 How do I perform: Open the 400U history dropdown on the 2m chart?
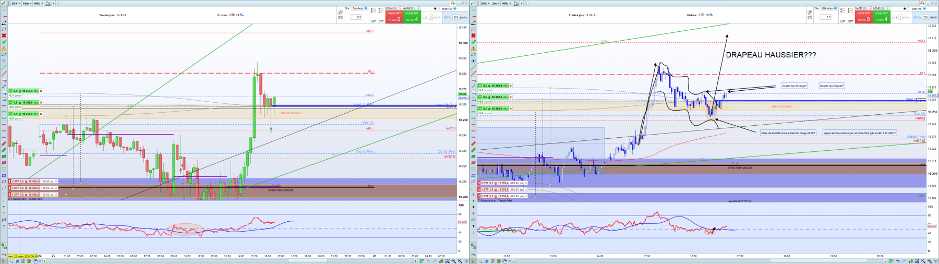[x=507, y=3]
